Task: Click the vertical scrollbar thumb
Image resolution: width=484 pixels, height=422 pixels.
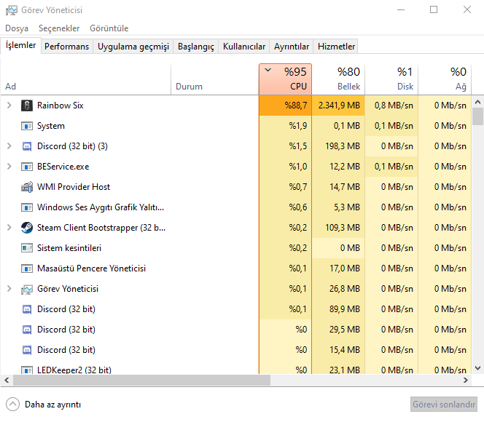Action: click(478, 116)
